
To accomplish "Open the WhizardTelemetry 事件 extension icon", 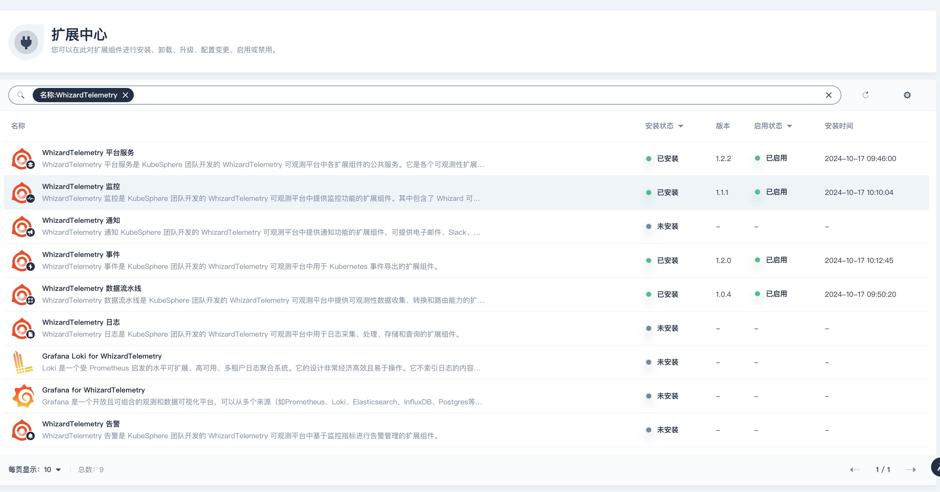I will [x=23, y=260].
